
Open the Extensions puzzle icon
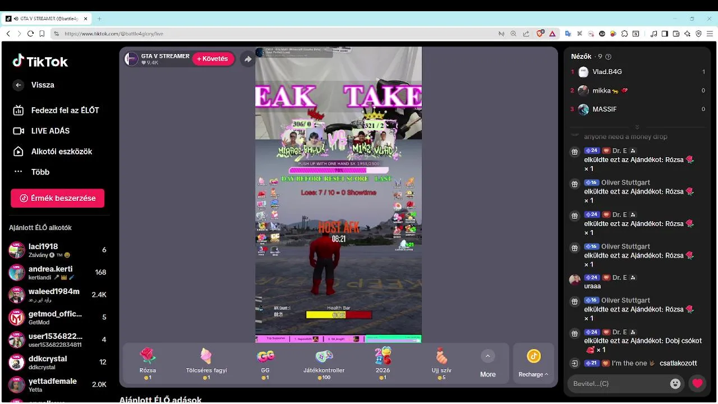click(x=624, y=34)
